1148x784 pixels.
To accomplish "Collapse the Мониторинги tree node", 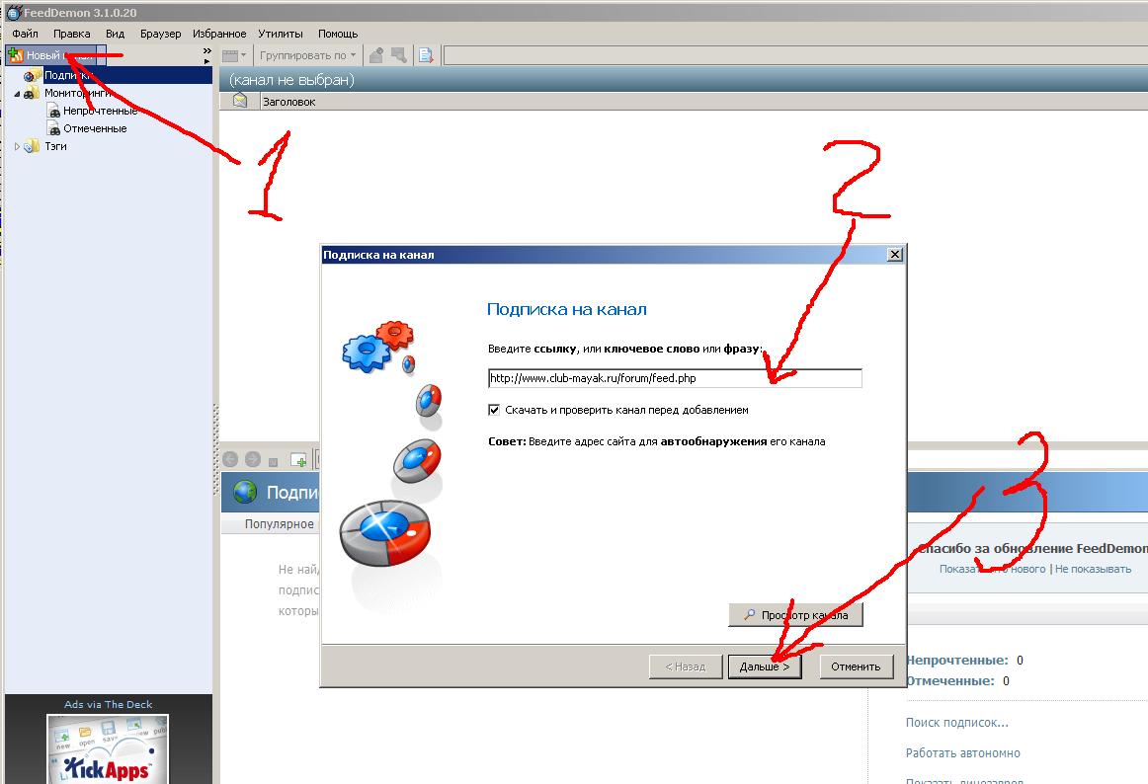I will [x=18, y=94].
